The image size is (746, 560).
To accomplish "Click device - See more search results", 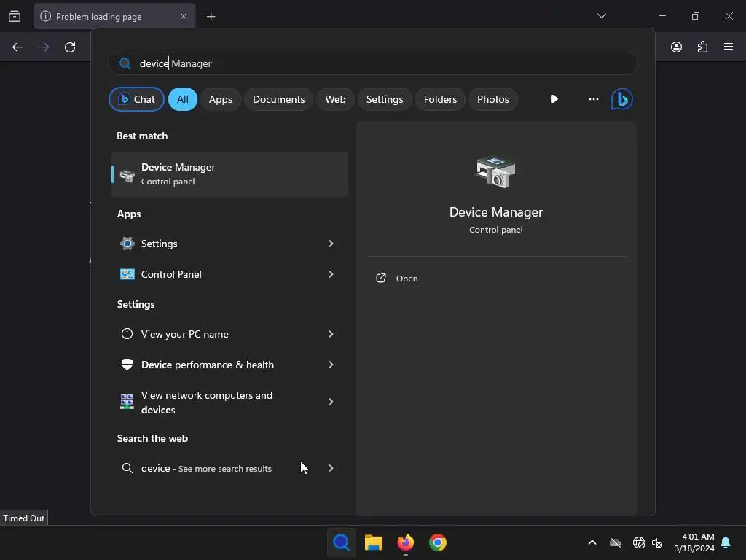I will click(x=229, y=468).
